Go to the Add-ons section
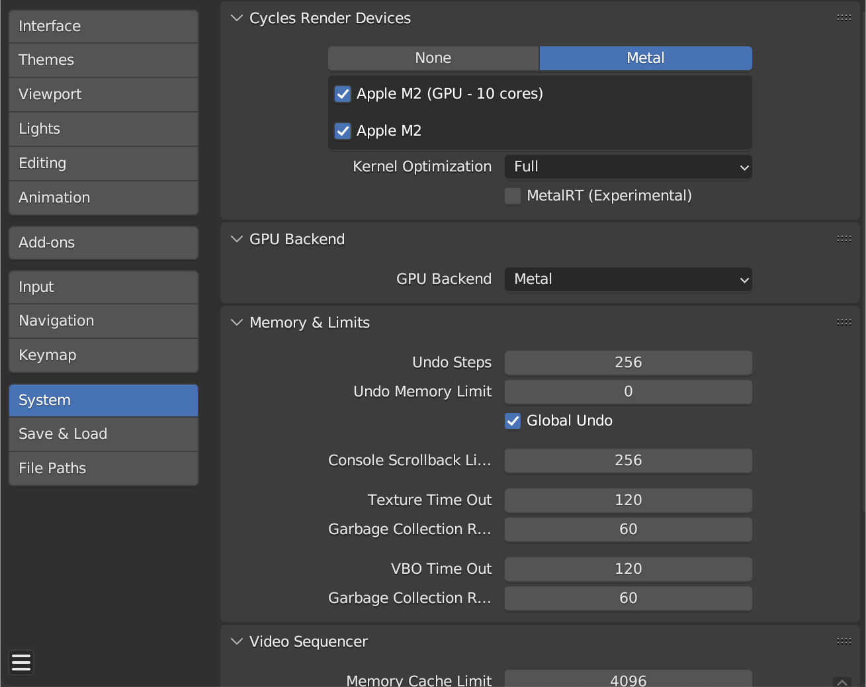866x687 pixels. click(x=104, y=243)
